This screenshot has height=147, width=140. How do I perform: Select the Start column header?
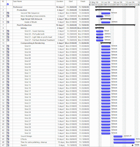tap(71, 3)
